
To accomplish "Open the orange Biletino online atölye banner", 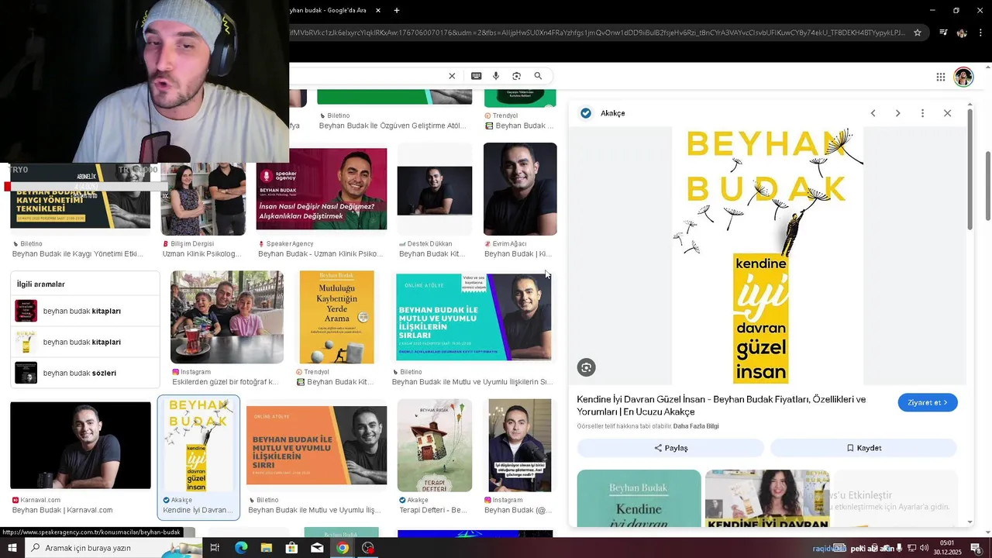I will click(x=316, y=446).
